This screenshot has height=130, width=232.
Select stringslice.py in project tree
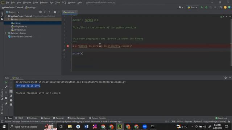[20, 30]
